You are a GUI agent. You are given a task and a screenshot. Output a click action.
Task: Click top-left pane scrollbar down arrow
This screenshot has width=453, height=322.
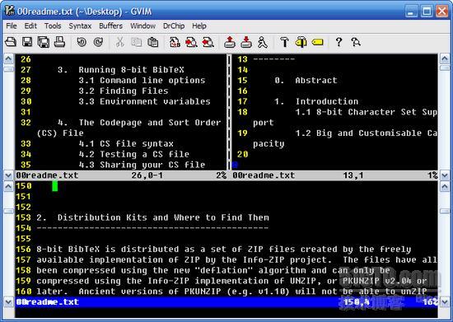coord(8,175)
